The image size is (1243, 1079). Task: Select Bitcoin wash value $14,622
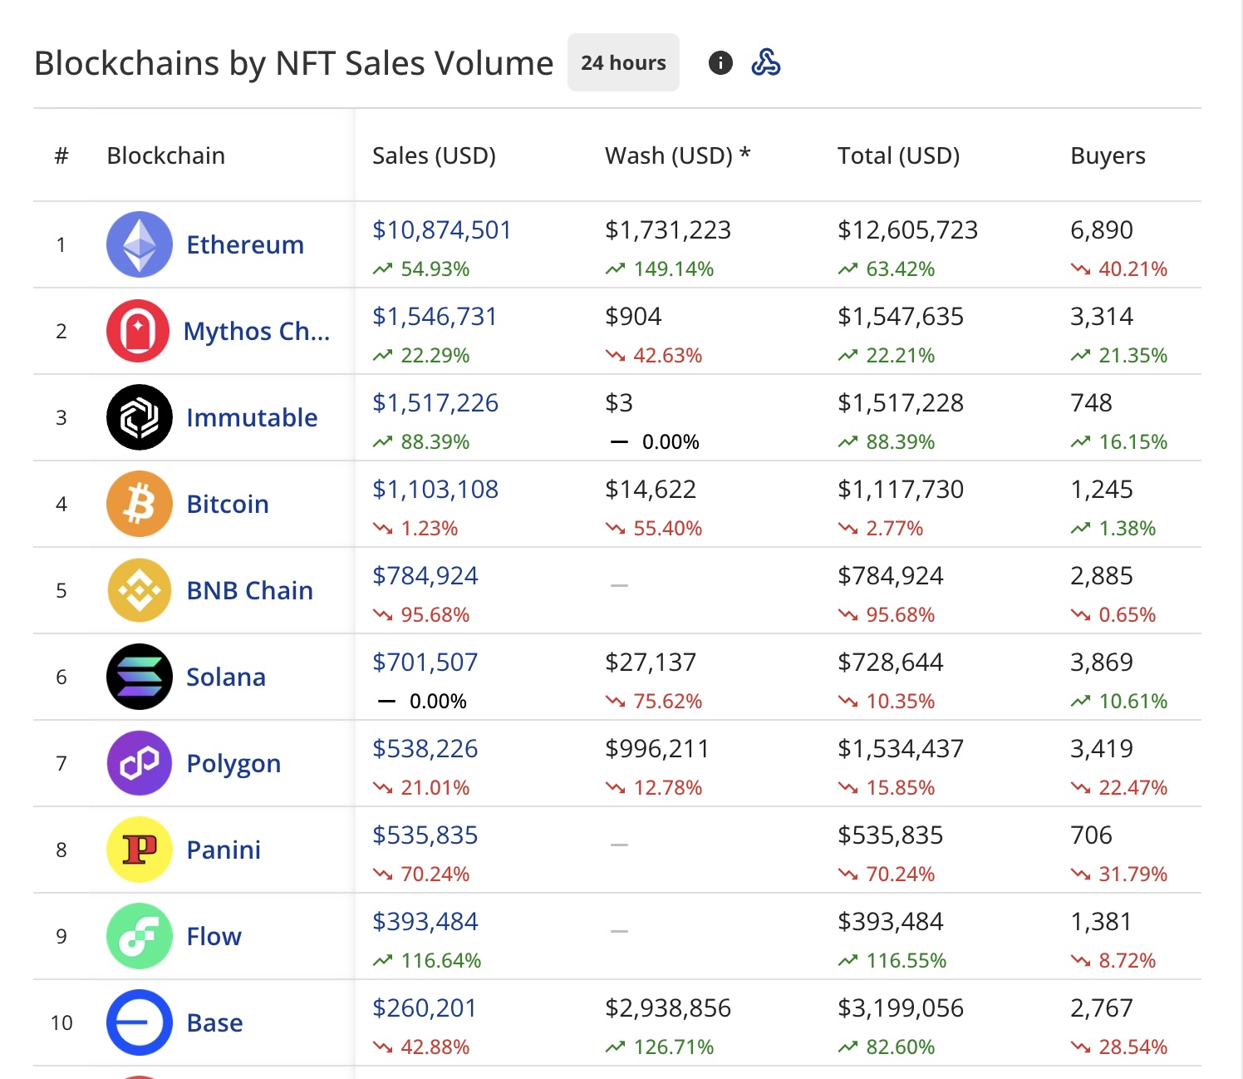651,489
